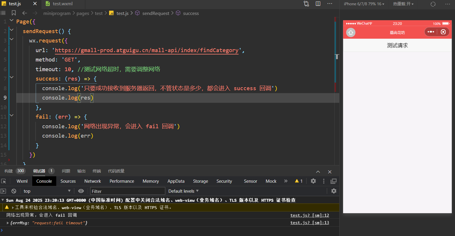
Task: Toggle the live expression eye icon
Action: point(81,191)
